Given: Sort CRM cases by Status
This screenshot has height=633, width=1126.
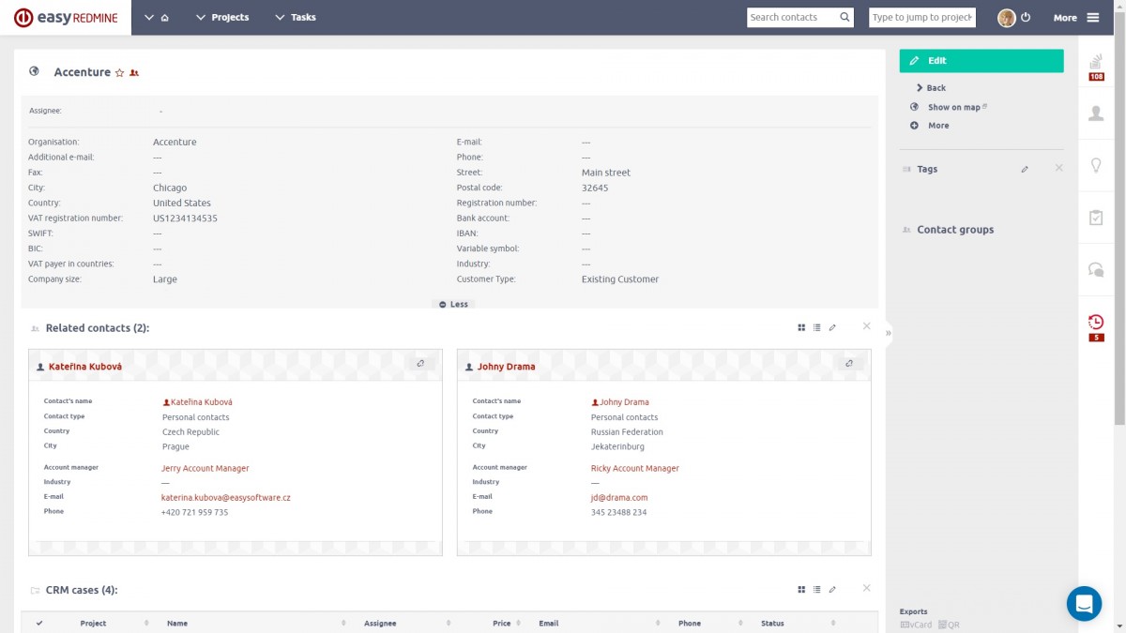Looking at the screenshot, I should (772, 623).
